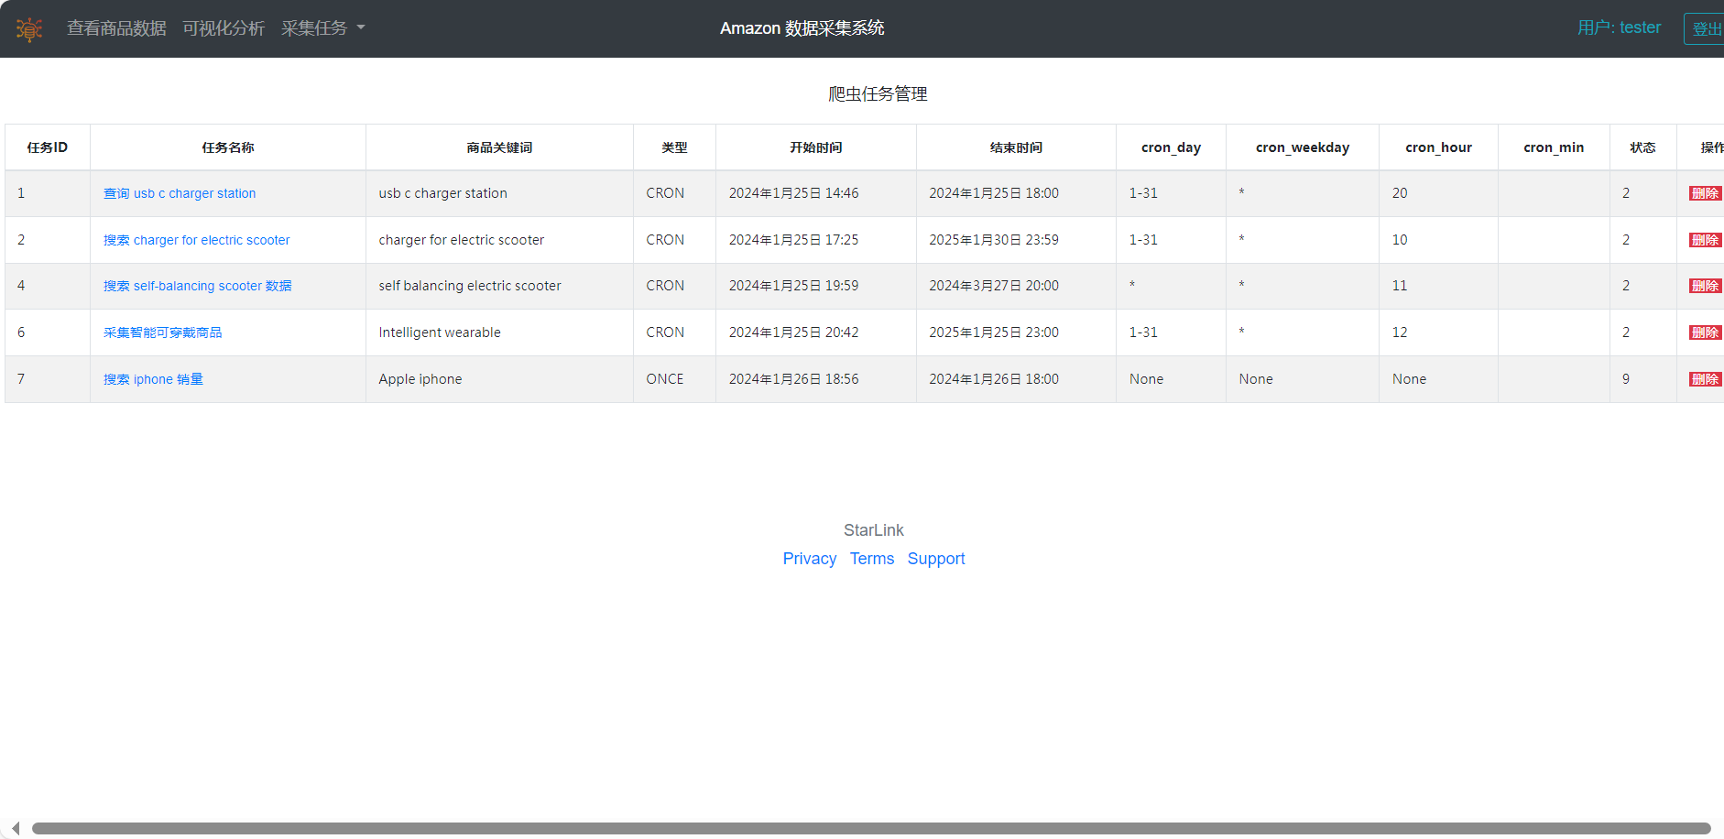Open the task 搜索 charger for electric scooter
This screenshot has width=1724, height=839.
click(196, 240)
